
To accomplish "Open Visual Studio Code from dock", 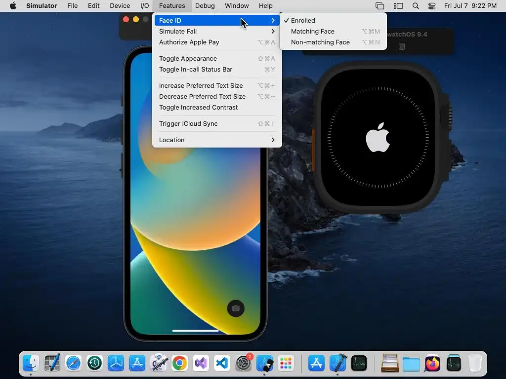I will (x=222, y=363).
